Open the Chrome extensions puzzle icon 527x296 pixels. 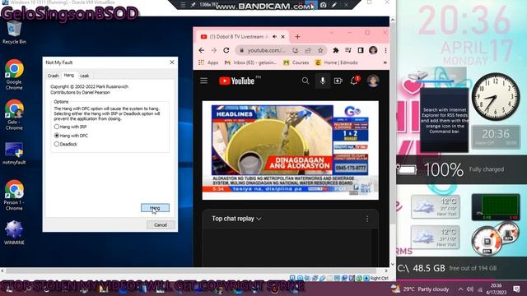335,50
